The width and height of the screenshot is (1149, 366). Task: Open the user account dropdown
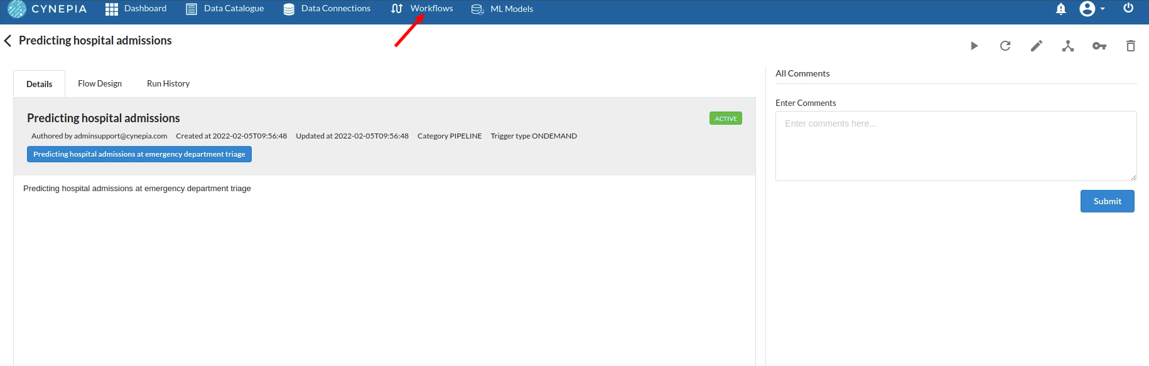1092,9
